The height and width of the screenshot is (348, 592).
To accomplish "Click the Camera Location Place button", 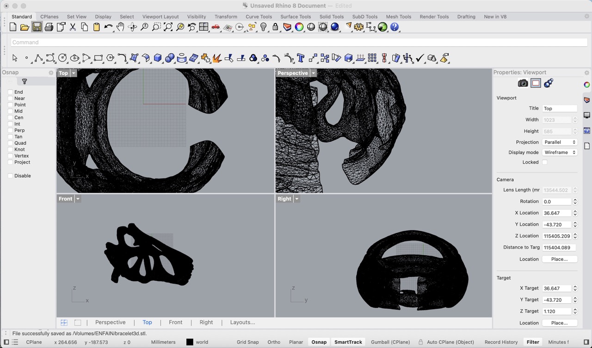I will (559, 259).
